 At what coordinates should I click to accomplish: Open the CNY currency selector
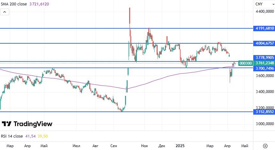coord(259,4)
